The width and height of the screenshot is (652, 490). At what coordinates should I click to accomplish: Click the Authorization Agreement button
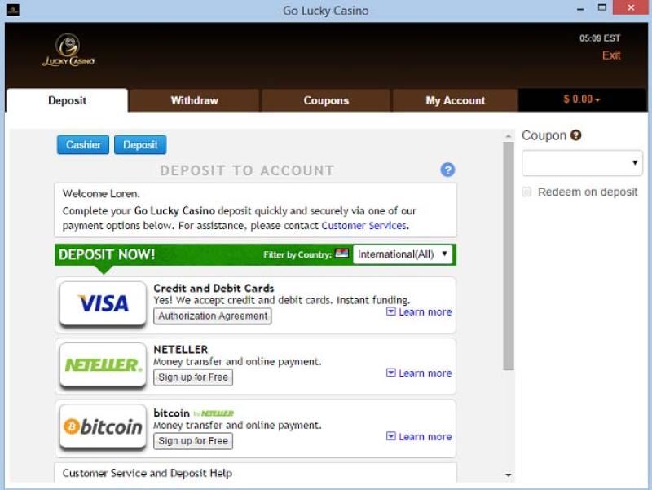(212, 316)
